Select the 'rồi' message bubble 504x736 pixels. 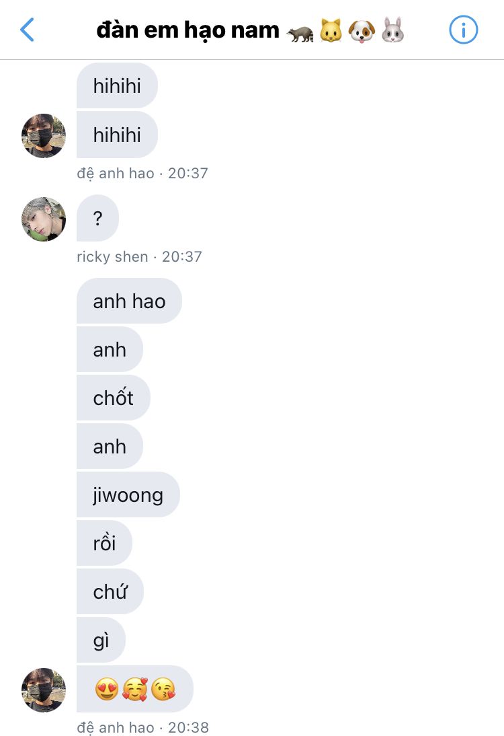coord(104,543)
